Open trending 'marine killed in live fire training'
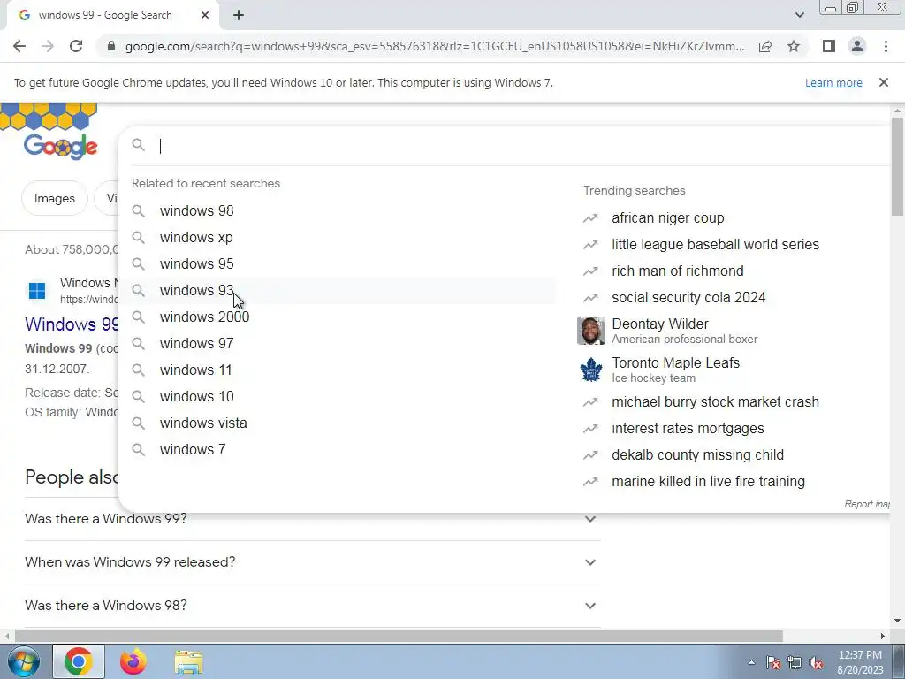The height and width of the screenshot is (679, 905). click(x=708, y=482)
